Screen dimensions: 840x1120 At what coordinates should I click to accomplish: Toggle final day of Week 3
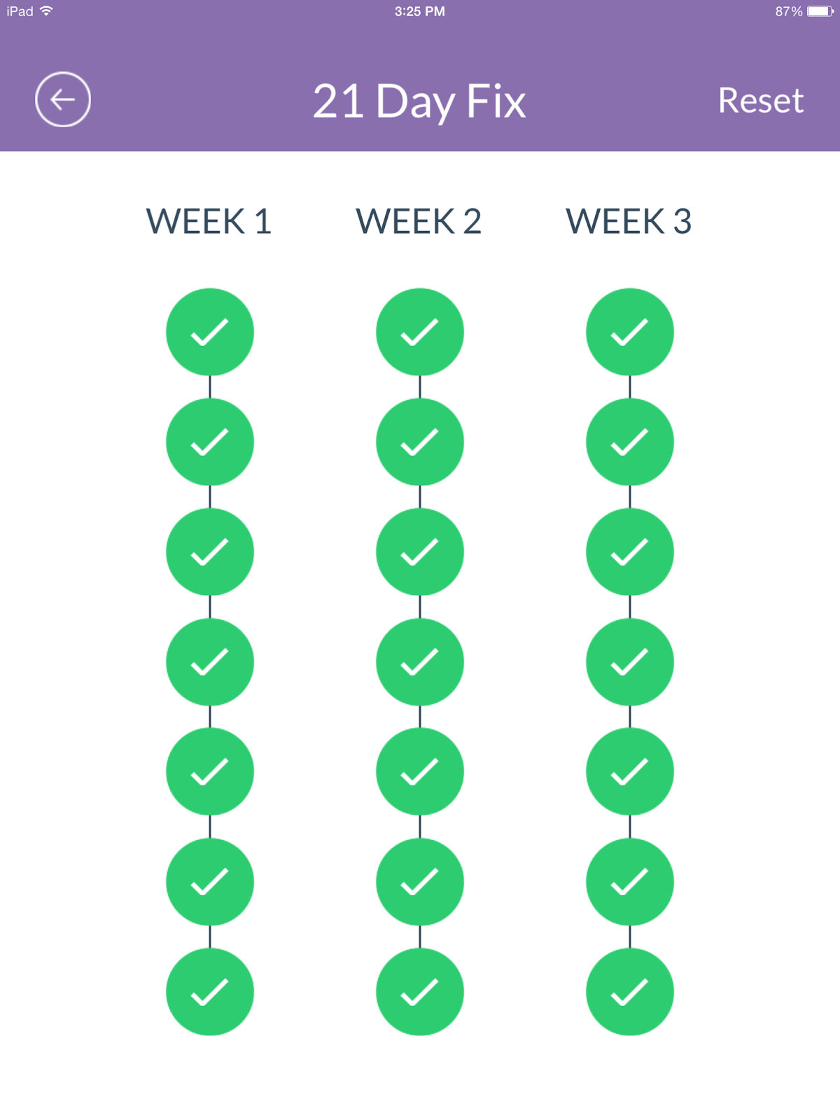(x=630, y=992)
